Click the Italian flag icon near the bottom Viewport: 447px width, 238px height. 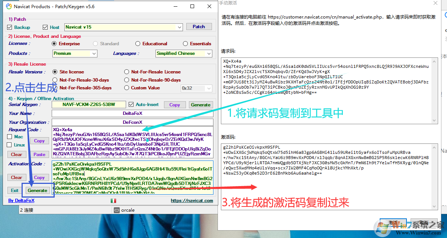(113, 200)
